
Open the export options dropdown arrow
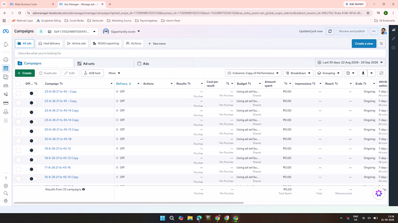click(371, 73)
